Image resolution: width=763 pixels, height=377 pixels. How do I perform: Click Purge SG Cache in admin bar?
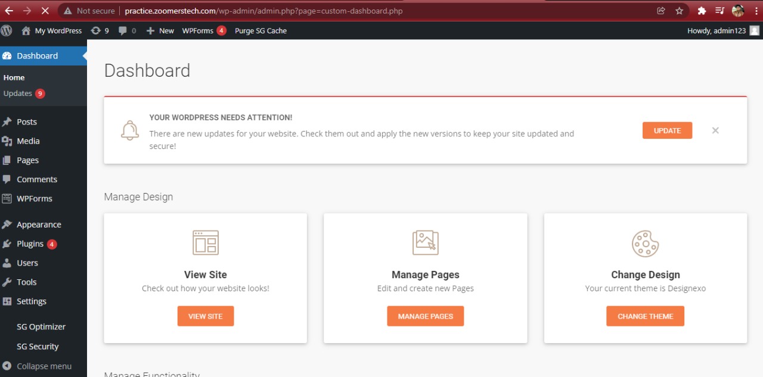point(260,30)
